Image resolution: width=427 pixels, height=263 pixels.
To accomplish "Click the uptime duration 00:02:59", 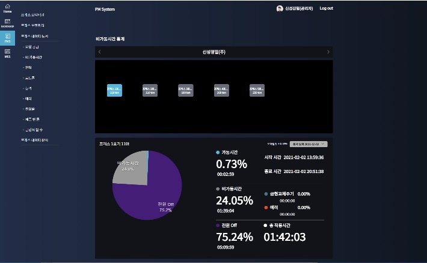I will pyautogui.click(x=226, y=174).
